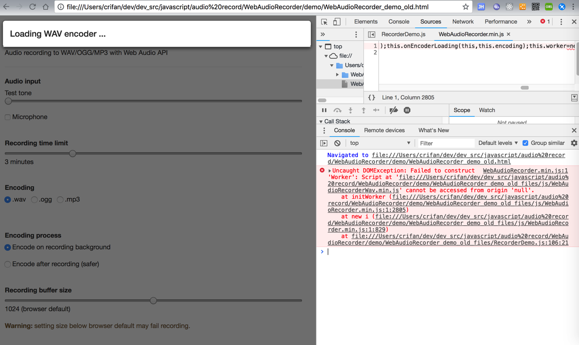Image resolution: width=579 pixels, height=345 pixels.
Task: Activate DevTools inspect element picker
Action: coord(324,22)
